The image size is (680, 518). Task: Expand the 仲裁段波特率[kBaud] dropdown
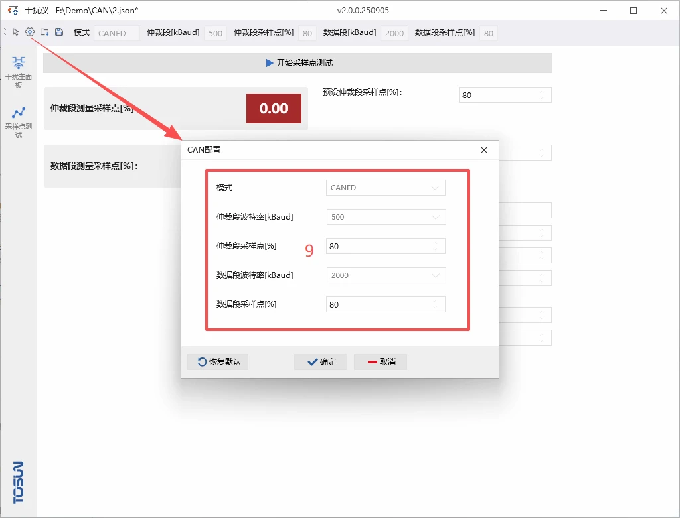point(385,217)
